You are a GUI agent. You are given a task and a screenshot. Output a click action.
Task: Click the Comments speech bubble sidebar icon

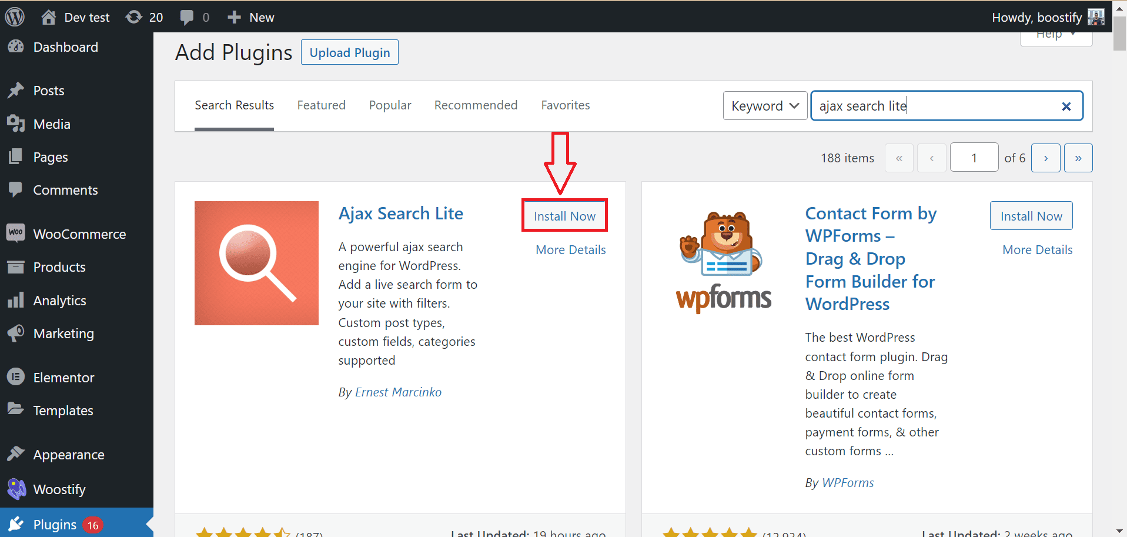tap(16, 190)
